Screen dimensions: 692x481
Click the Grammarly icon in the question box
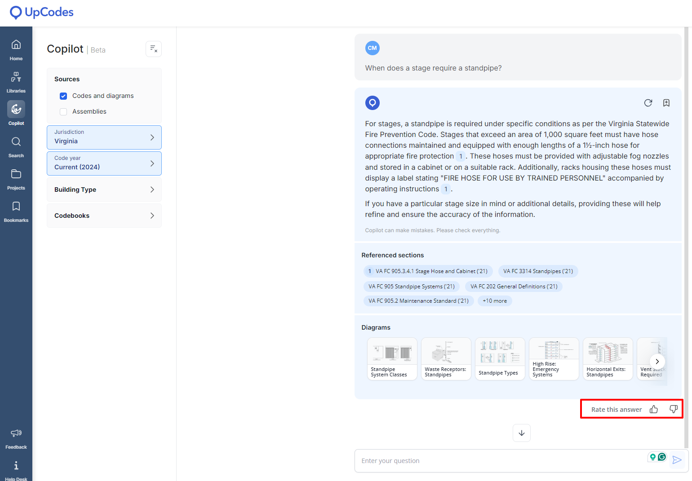(662, 457)
